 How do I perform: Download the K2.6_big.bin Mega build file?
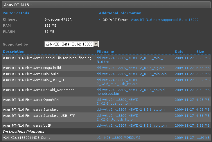click(131, 68)
